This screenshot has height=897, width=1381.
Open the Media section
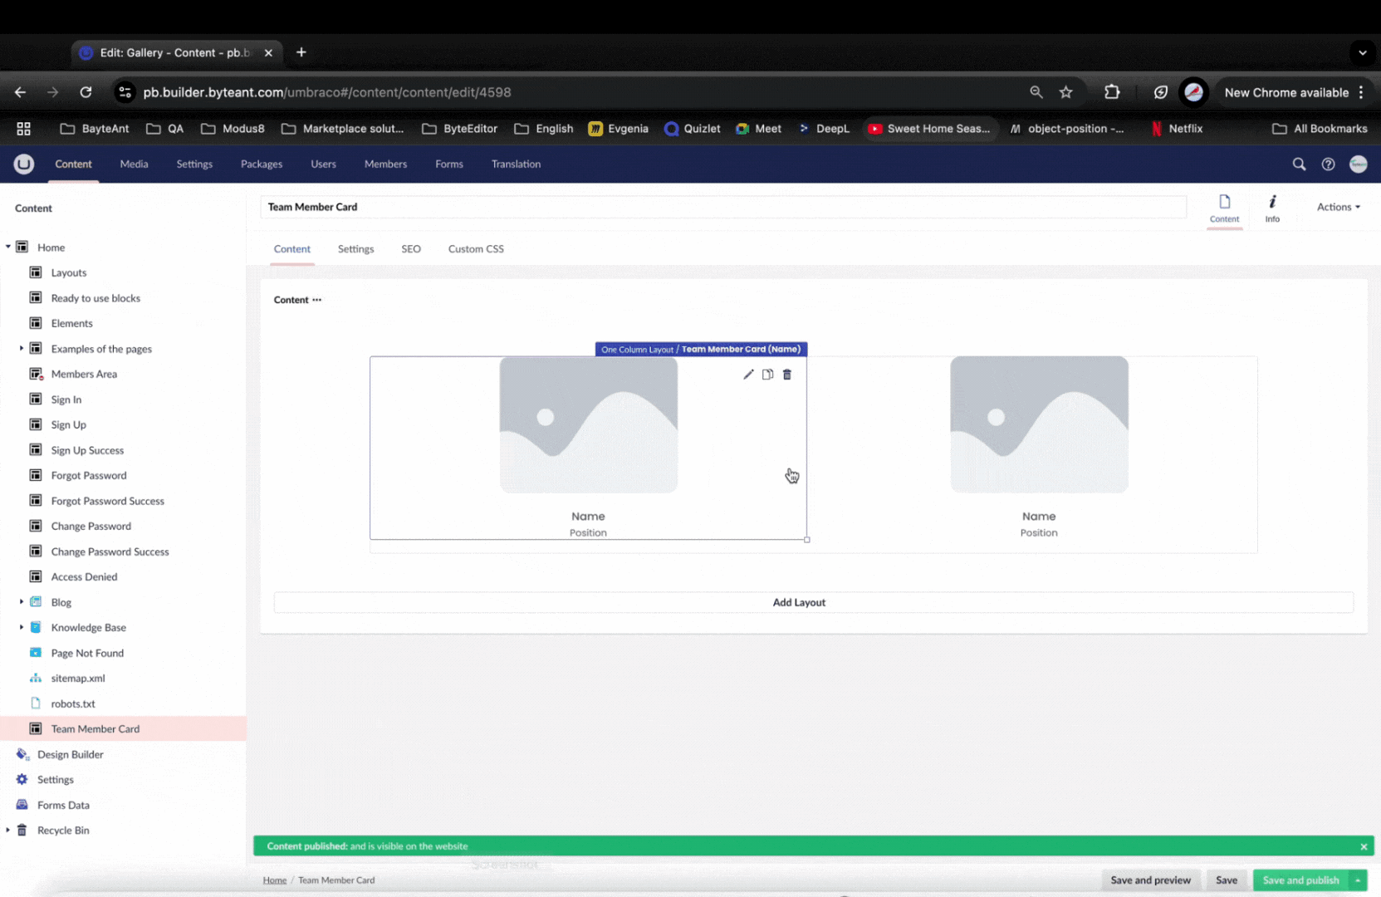point(134,164)
